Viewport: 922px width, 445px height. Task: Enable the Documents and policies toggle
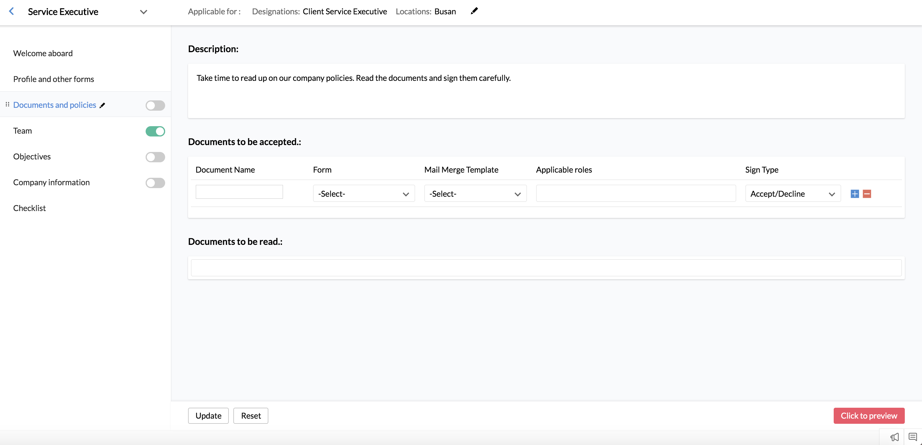(x=155, y=105)
